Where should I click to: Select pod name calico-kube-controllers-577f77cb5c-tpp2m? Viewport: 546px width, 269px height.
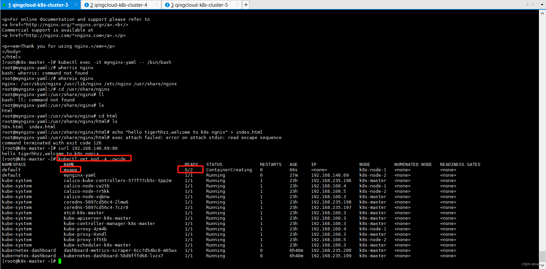(118, 180)
